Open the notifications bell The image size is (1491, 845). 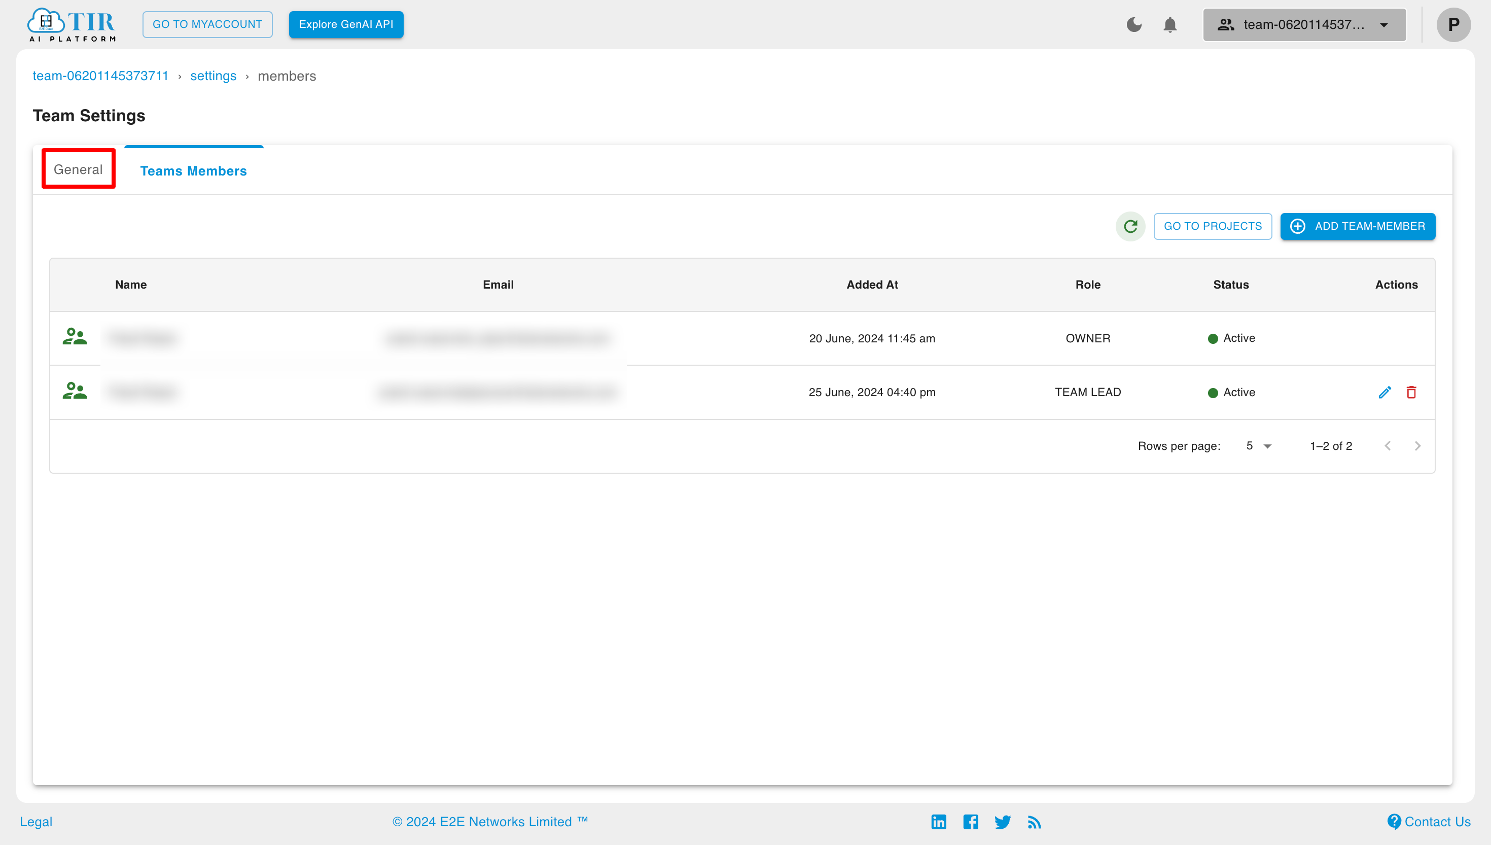(1170, 25)
